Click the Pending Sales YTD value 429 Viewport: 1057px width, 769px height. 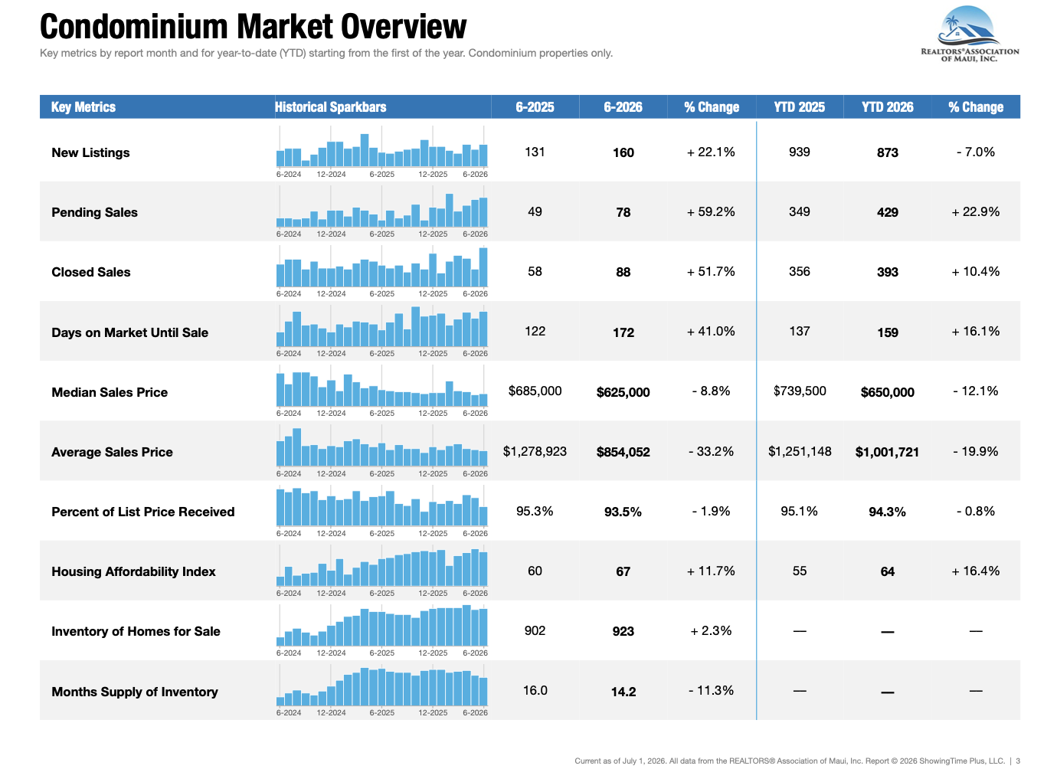[888, 212]
